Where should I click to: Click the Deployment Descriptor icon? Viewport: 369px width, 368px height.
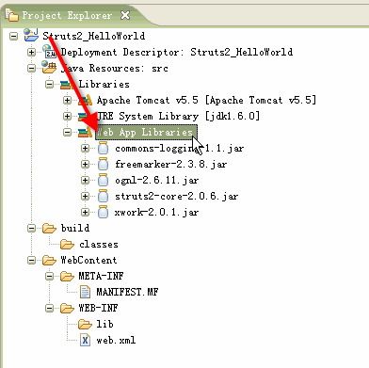coord(49,52)
